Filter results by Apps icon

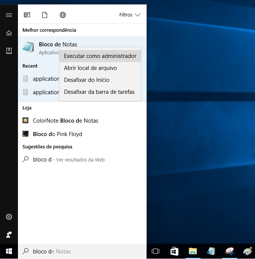point(27,15)
